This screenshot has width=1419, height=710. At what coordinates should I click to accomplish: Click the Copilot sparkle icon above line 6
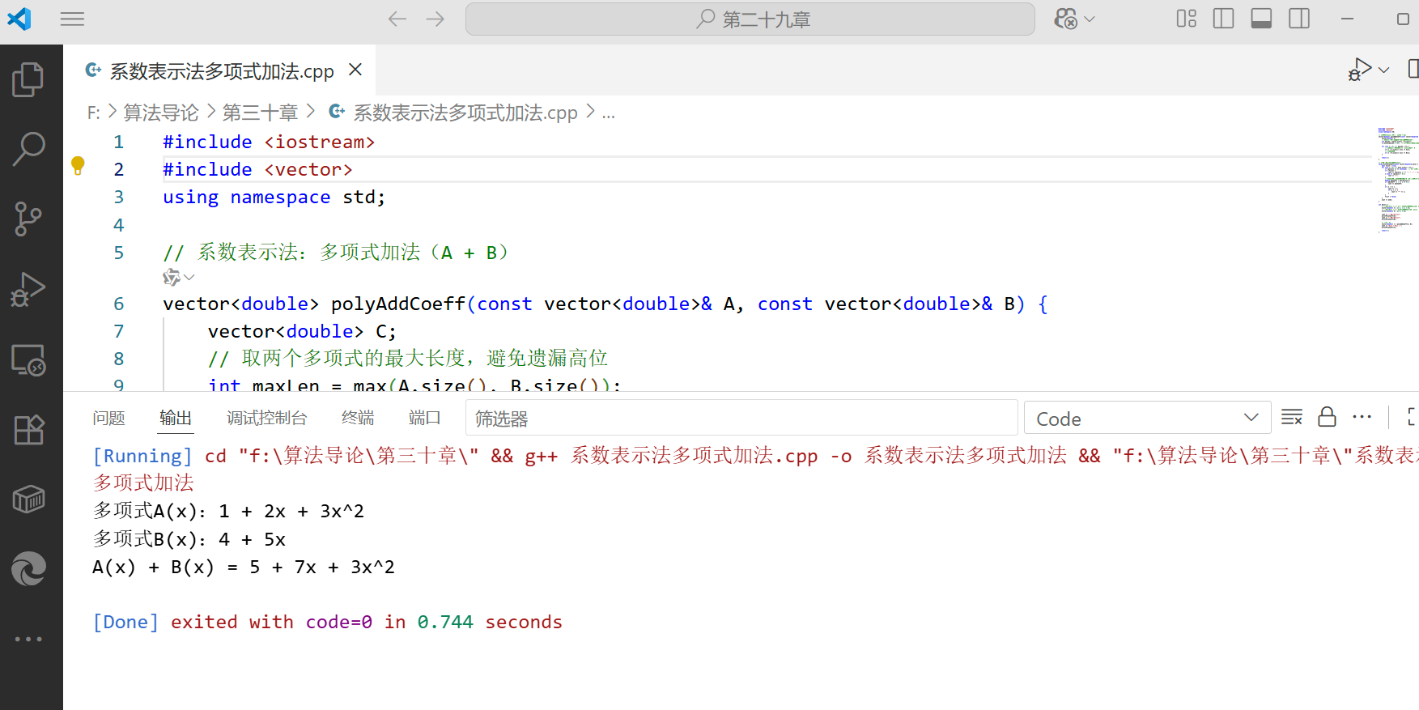pos(171,278)
